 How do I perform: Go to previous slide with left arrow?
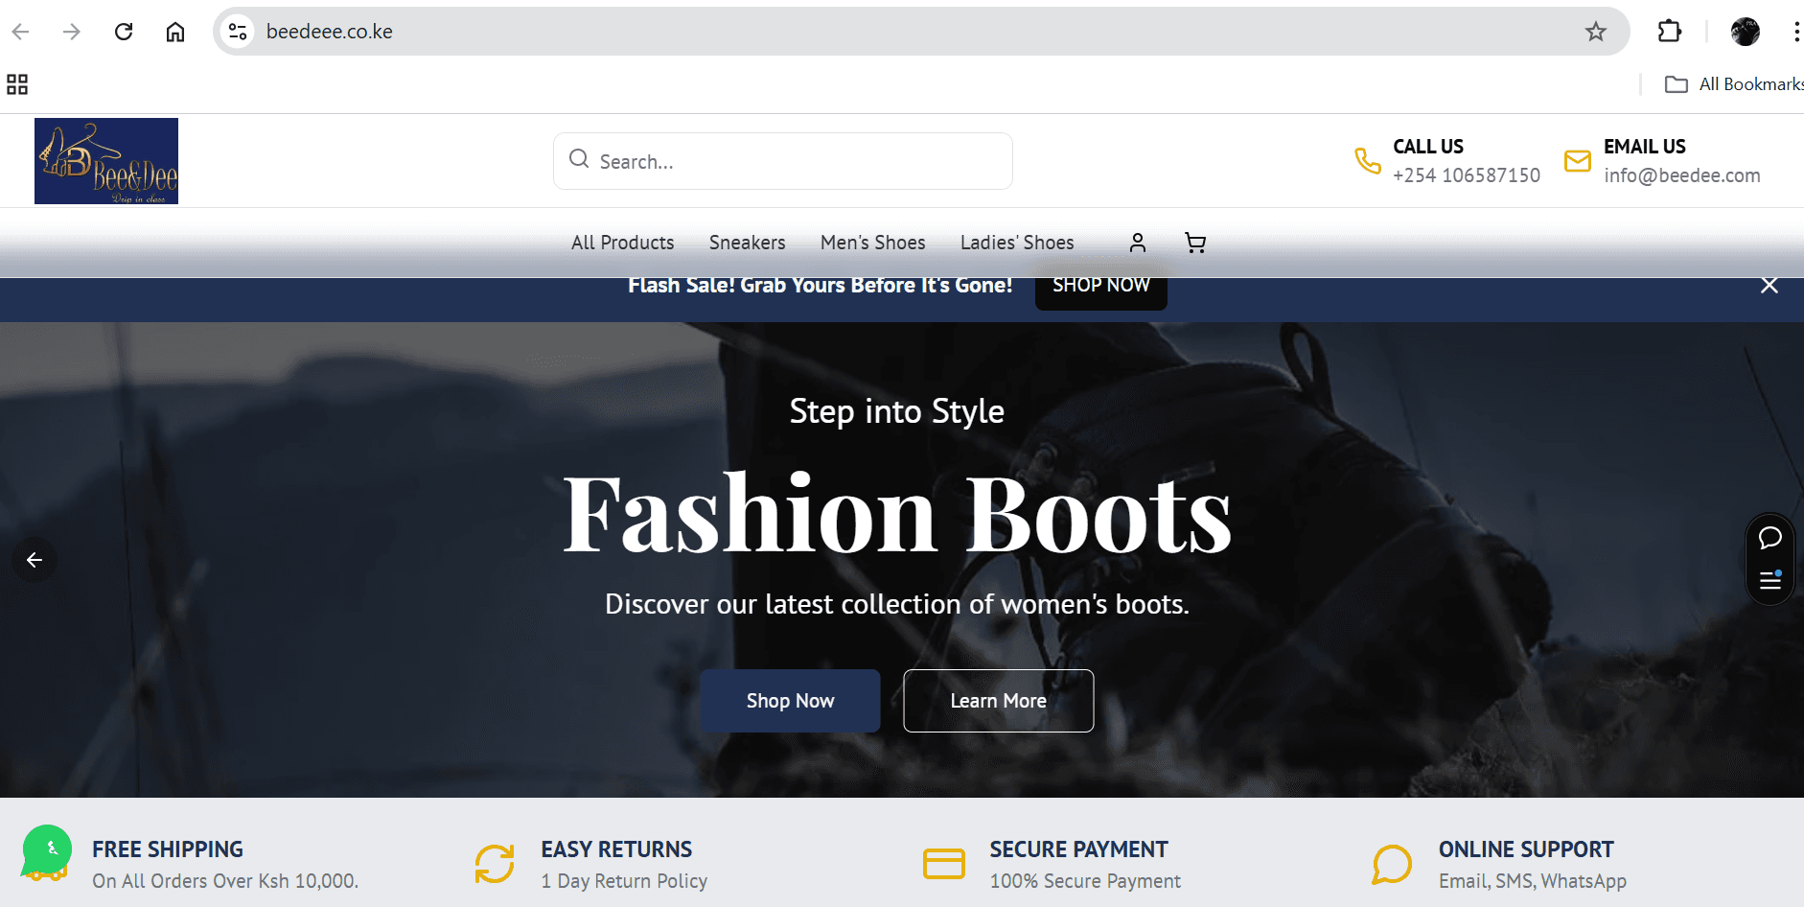pyautogui.click(x=35, y=560)
